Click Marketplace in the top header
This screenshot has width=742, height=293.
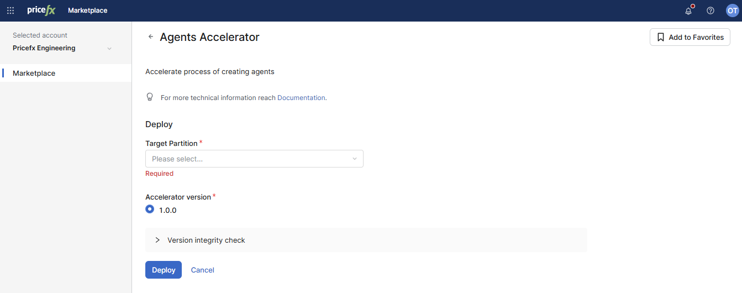(x=87, y=11)
